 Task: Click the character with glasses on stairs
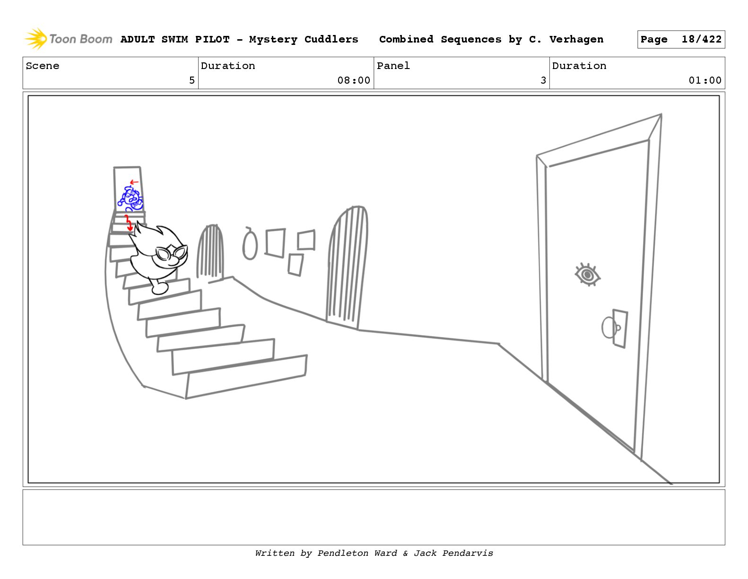[x=157, y=259]
